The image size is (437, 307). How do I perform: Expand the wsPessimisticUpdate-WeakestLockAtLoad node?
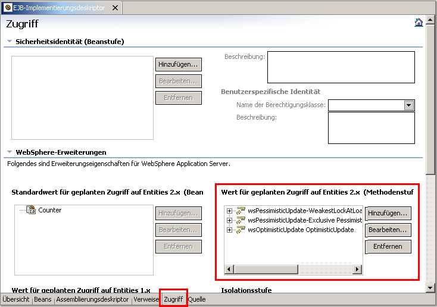[229, 211]
